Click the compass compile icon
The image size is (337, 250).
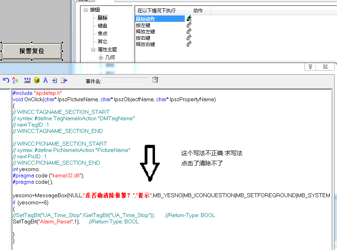45,80
